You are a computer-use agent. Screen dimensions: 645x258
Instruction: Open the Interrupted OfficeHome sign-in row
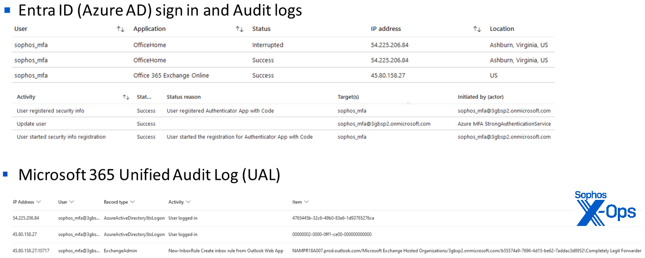(x=268, y=45)
